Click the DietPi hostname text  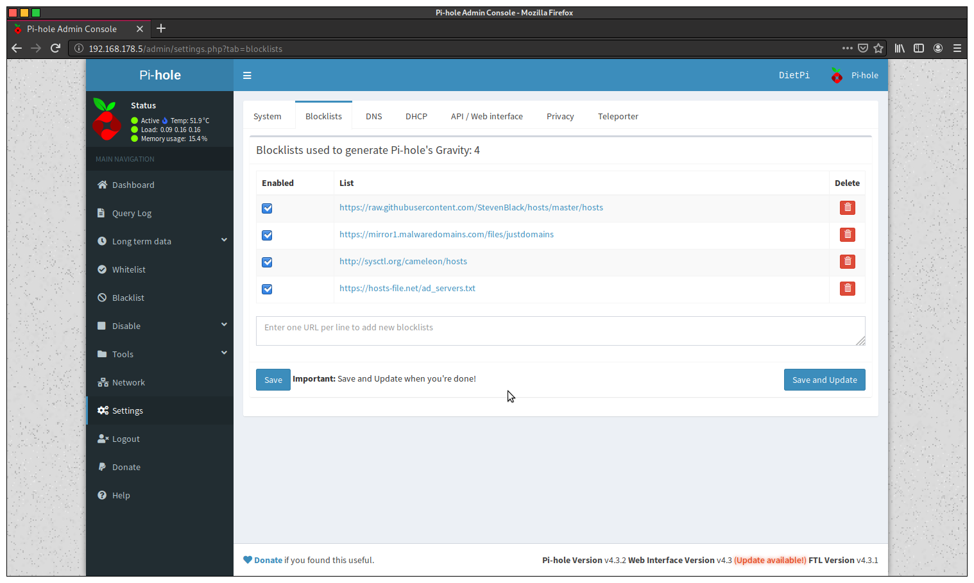coord(794,75)
